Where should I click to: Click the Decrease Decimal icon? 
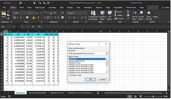click(x=85, y=17)
